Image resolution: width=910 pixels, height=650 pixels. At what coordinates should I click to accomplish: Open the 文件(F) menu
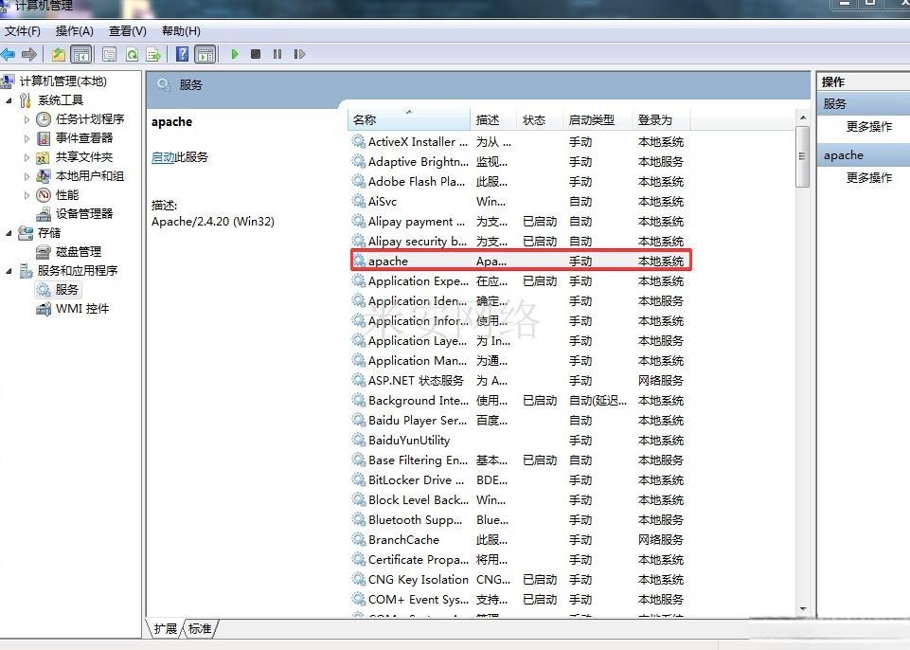23,30
